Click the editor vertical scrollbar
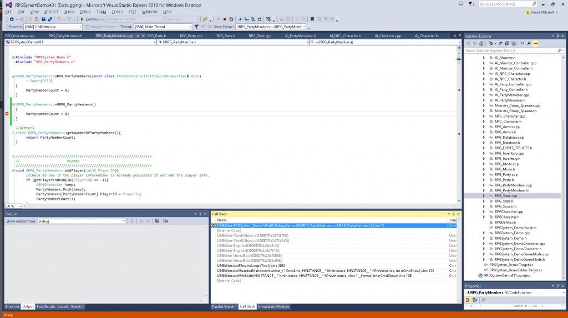The height and width of the screenshot is (318, 568). coord(458,128)
